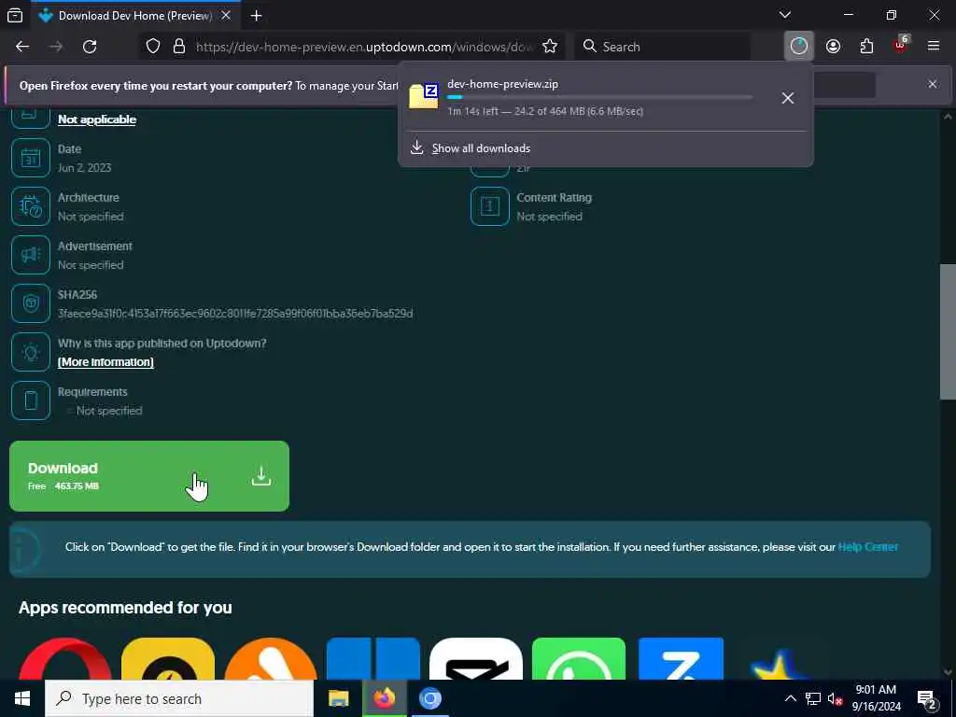Click the SHA256 shield icon

[x=31, y=303]
